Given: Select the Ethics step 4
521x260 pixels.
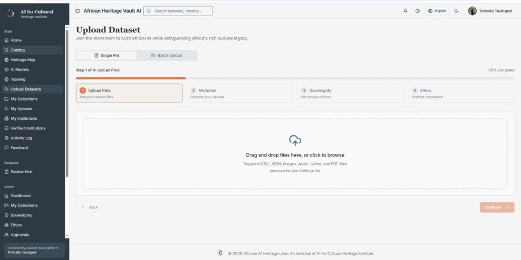Looking at the screenshot, I should pyautogui.click(x=461, y=93).
